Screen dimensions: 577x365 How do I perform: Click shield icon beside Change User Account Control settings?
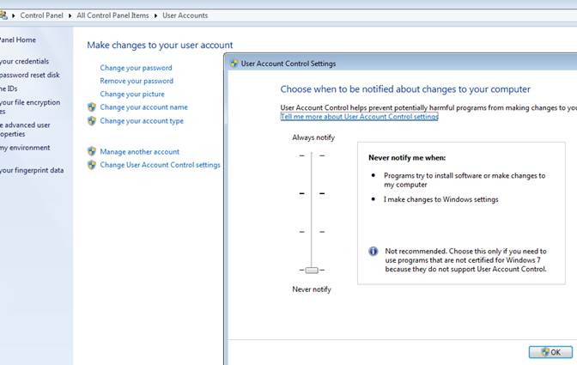92,165
